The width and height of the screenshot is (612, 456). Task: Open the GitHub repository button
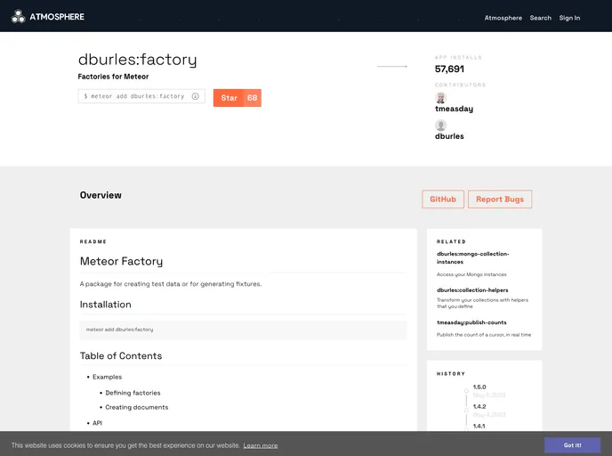[x=443, y=199]
